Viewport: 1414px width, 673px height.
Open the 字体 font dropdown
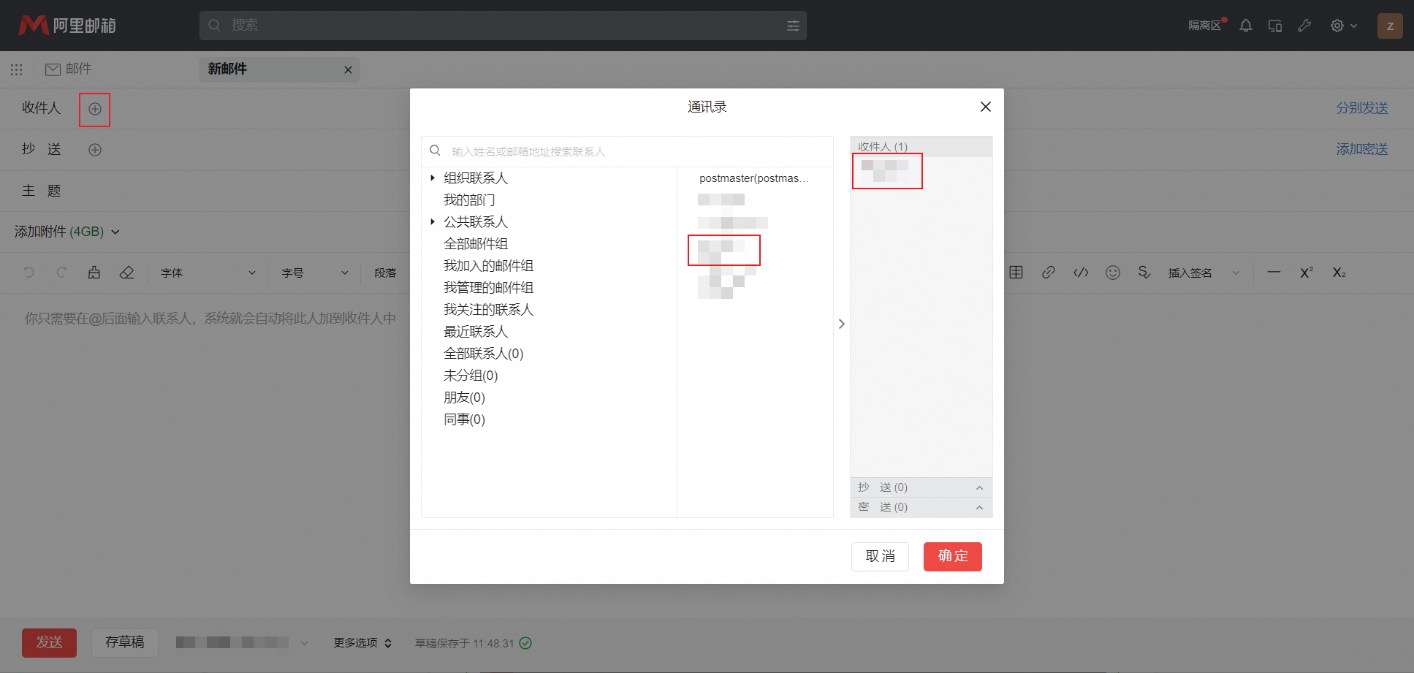(207, 273)
